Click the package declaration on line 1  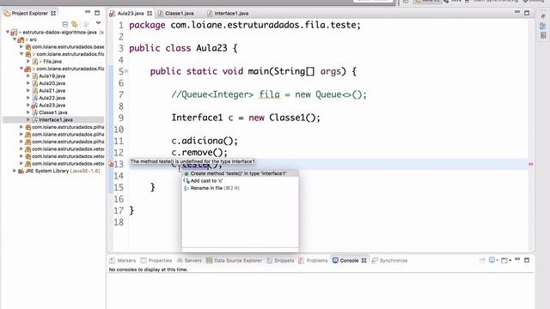click(244, 25)
